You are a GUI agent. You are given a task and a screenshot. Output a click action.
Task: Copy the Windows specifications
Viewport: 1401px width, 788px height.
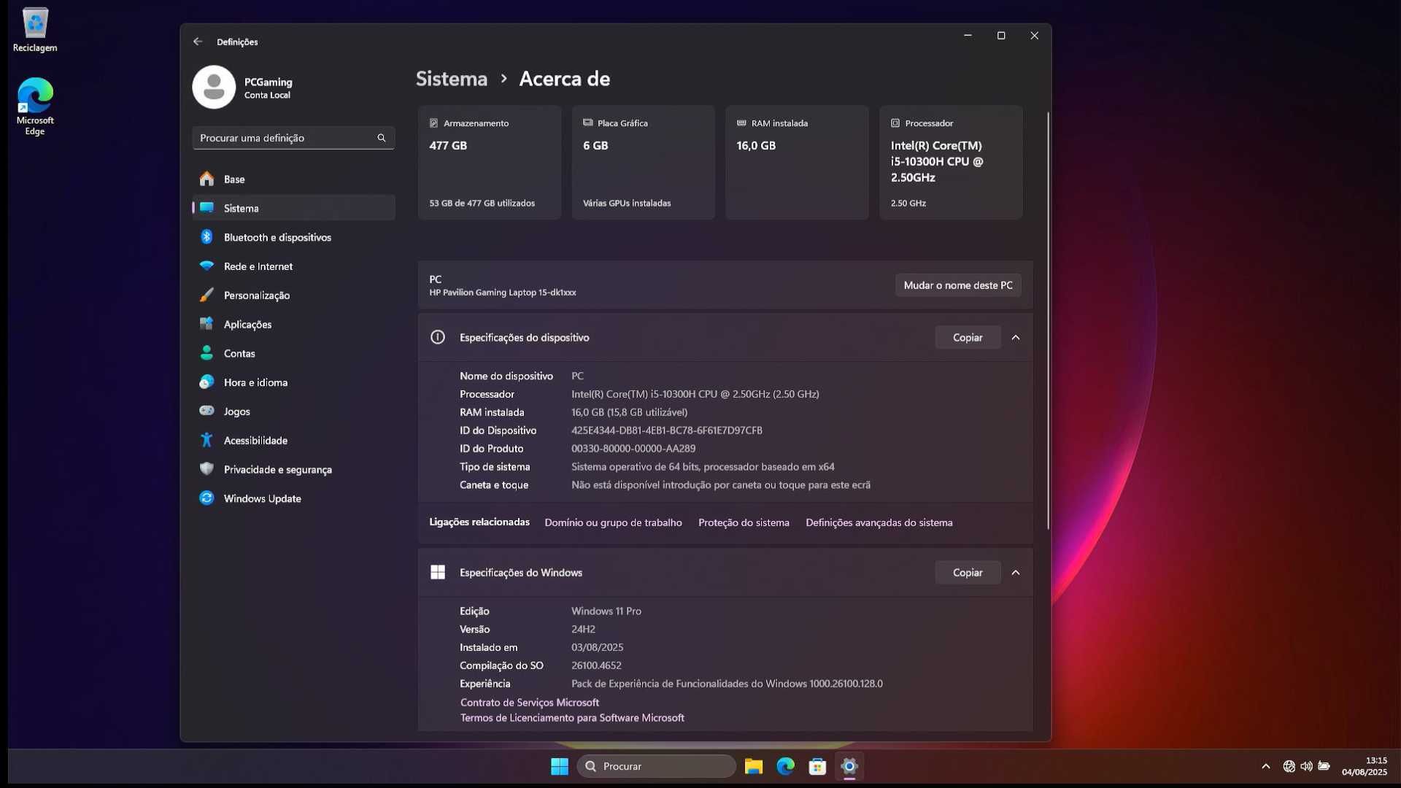(968, 573)
